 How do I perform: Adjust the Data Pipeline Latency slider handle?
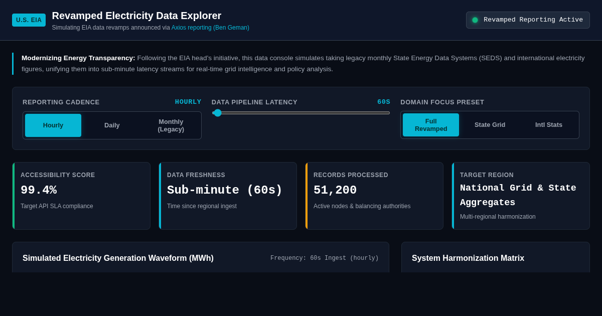[218, 113]
